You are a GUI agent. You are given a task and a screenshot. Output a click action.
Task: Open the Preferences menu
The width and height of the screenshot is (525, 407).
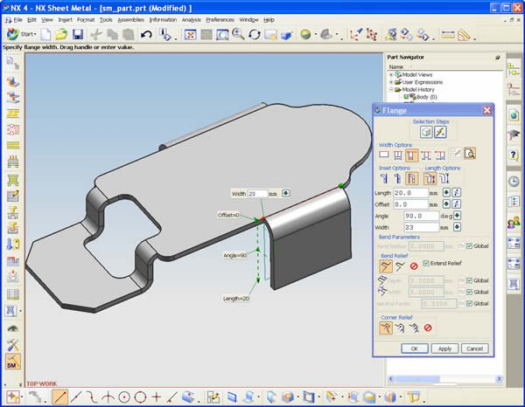coord(220,18)
